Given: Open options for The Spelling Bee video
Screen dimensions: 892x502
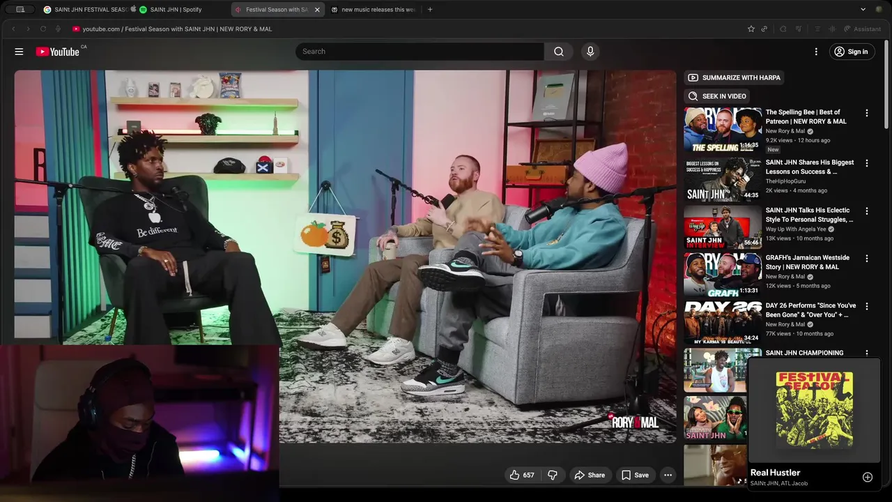Looking at the screenshot, I should [867, 113].
